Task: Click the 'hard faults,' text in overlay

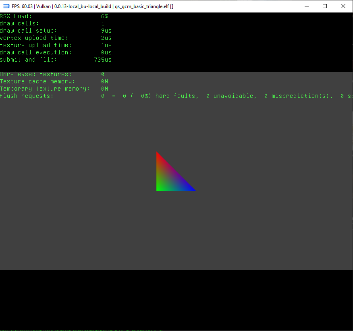Action: 177,96
